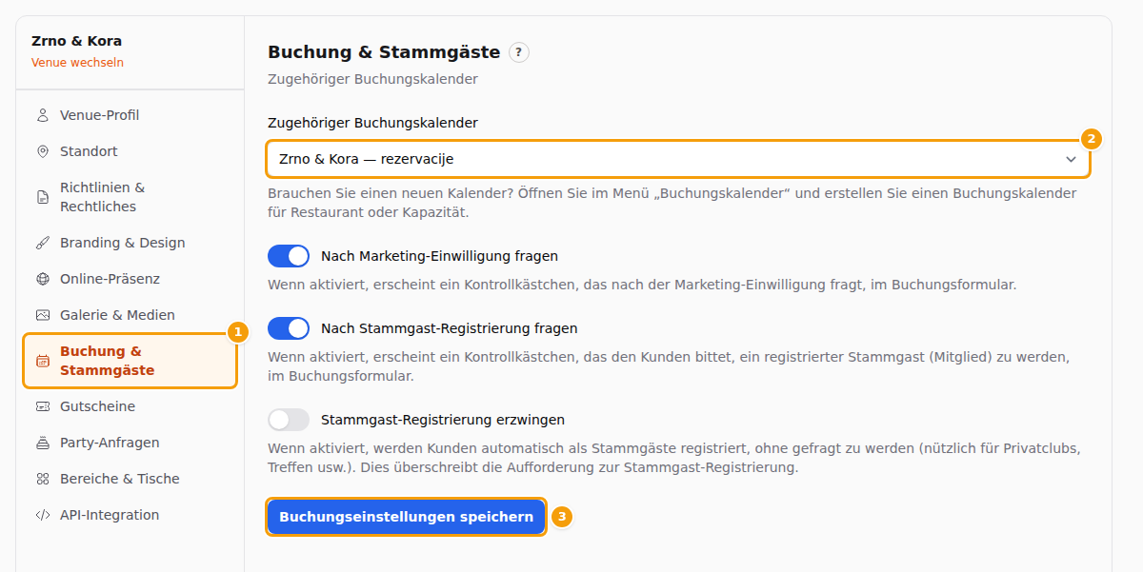Click the Buchung & Stammgäste calendar icon
The width and height of the screenshot is (1143, 572).
point(42,361)
